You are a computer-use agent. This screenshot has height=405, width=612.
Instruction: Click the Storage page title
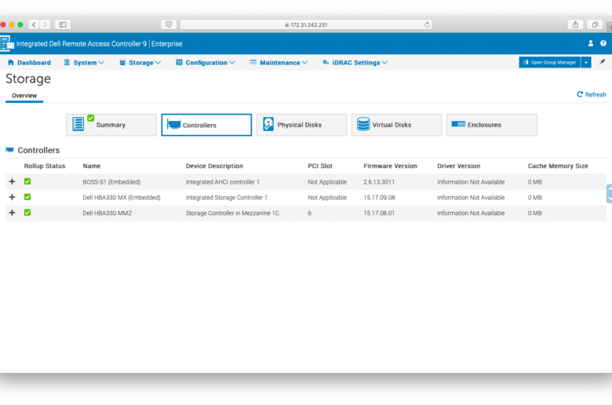pos(28,79)
